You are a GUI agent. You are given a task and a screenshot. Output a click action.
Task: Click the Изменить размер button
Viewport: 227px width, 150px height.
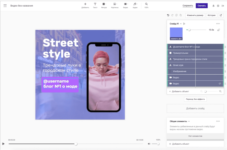195,15
